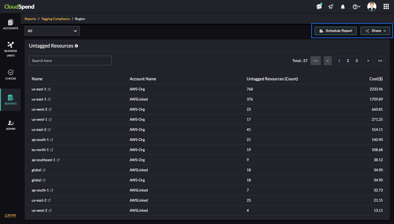Click the tasks checklist icon with green badge

319,6
